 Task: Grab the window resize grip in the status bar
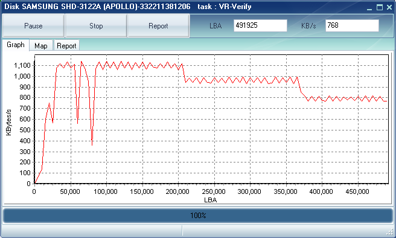pyautogui.click(x=390, y=232)
